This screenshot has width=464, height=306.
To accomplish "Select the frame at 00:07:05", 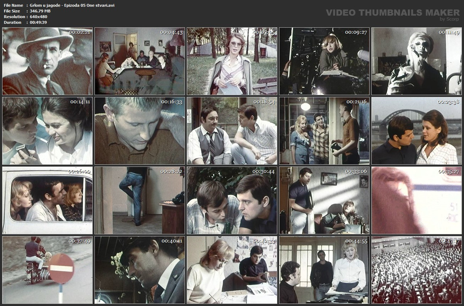I will coord(232,61).
